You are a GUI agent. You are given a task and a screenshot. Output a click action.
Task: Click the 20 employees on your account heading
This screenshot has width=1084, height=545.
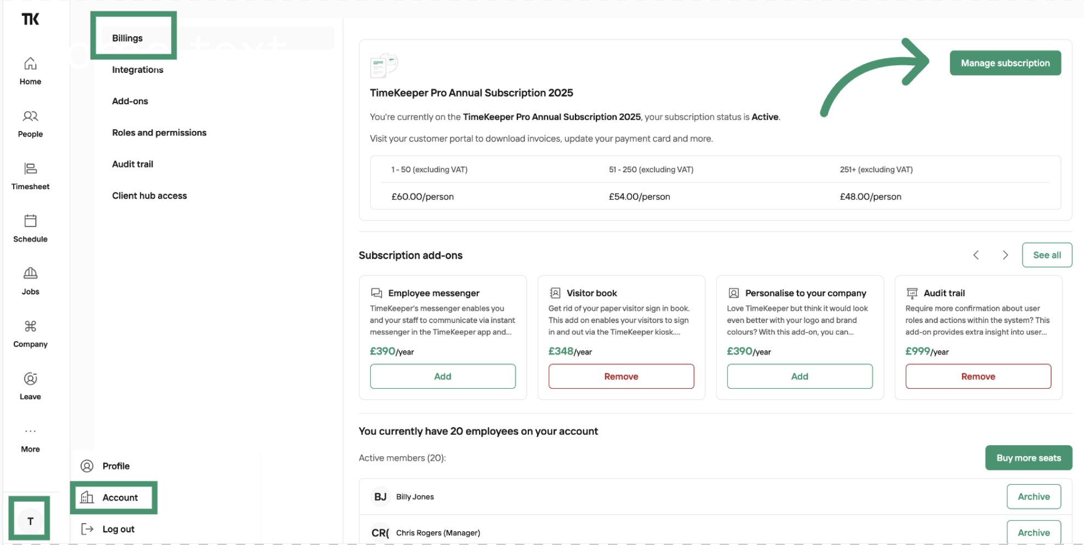[478, 432]
